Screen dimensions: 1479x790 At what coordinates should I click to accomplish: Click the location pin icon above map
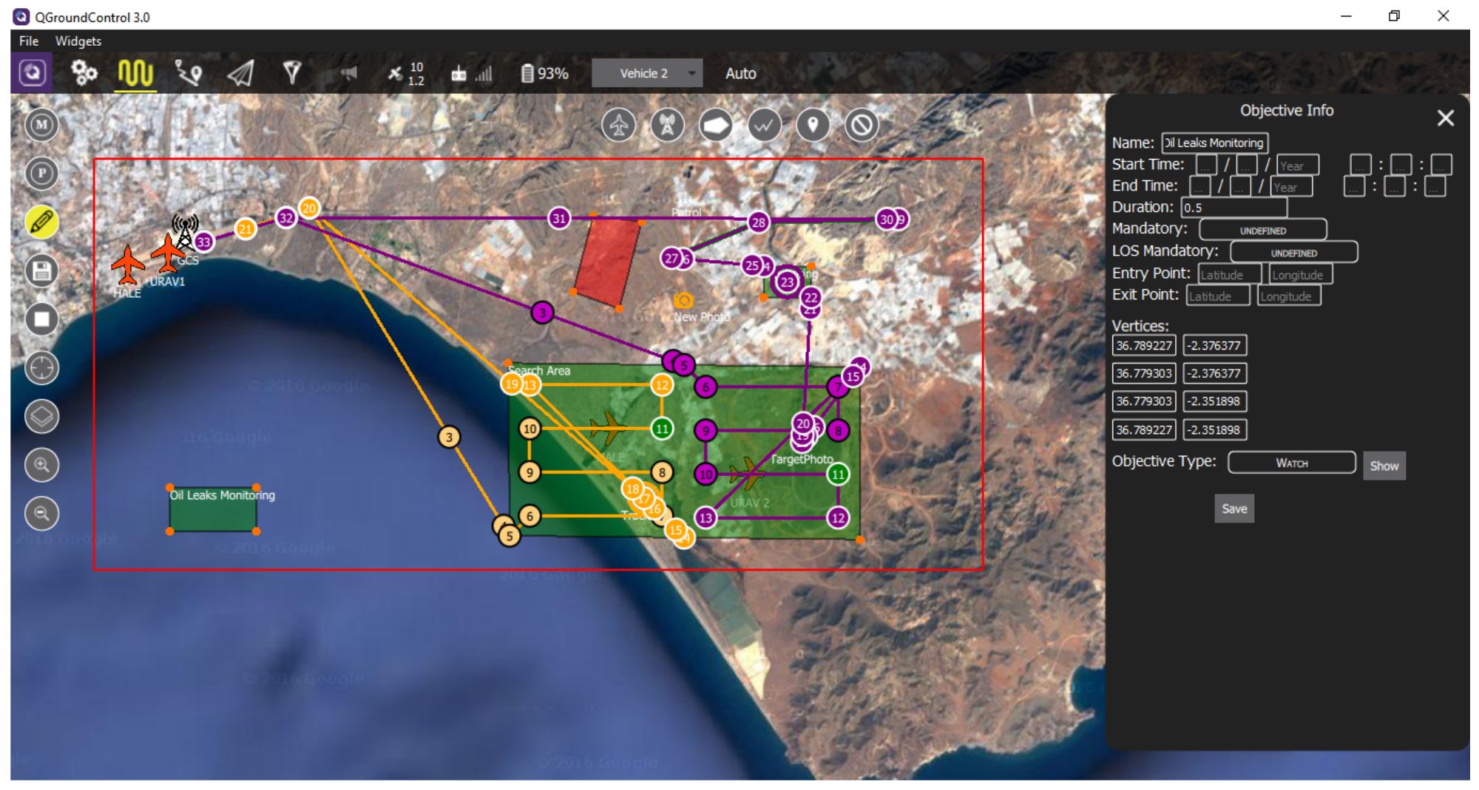pyautogui.click(x=813, y=125)
